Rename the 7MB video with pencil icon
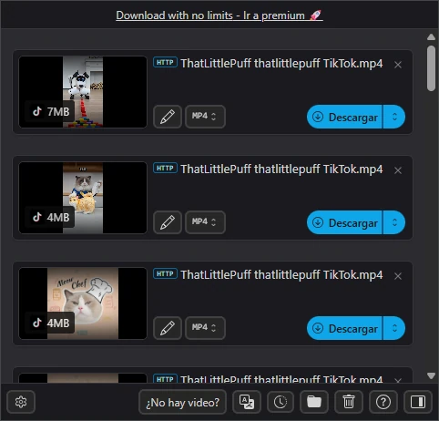 click(168, 117)
